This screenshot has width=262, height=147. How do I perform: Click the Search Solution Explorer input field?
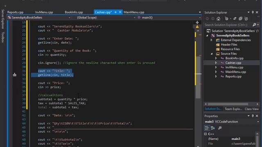click(228, 25)
